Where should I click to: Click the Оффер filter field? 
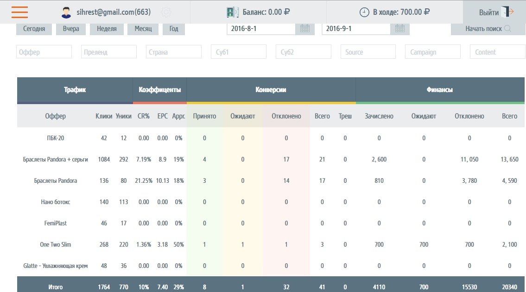click(44, 52)
